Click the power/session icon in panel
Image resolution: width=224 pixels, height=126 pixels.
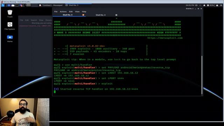[221, 5]
